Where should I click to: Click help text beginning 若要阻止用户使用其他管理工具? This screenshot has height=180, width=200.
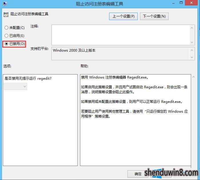tap(134, 114)
